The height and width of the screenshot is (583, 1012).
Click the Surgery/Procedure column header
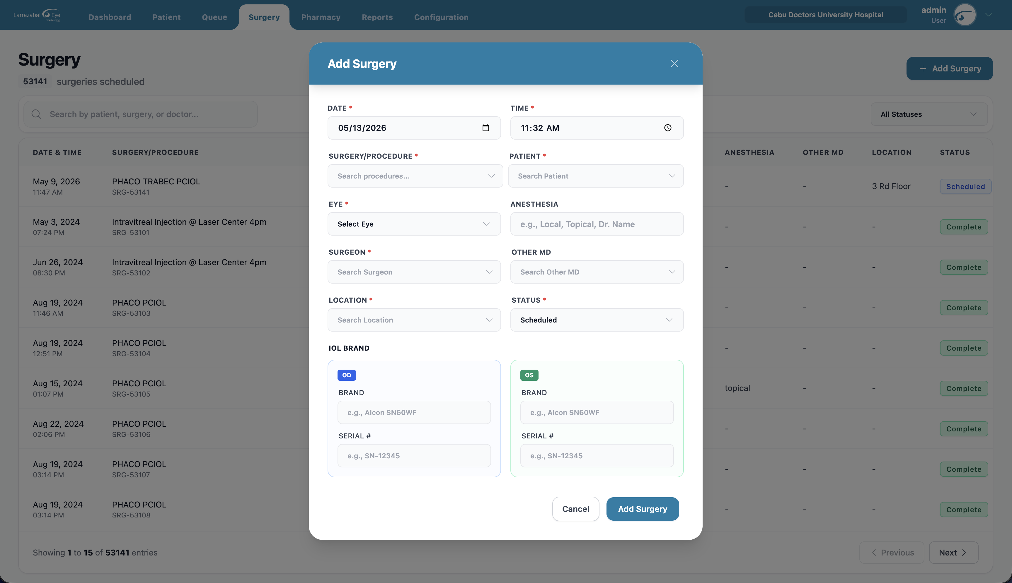pos(155,152)
